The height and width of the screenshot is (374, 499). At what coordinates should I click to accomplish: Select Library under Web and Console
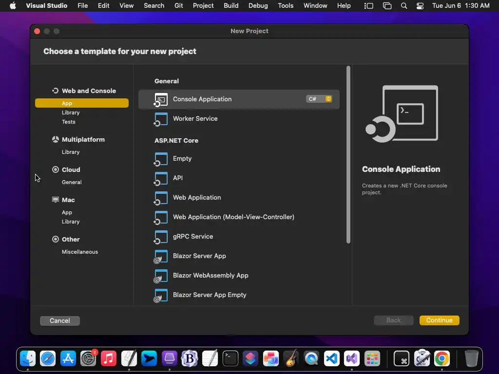pyautogui.click(x=71, y=112)
